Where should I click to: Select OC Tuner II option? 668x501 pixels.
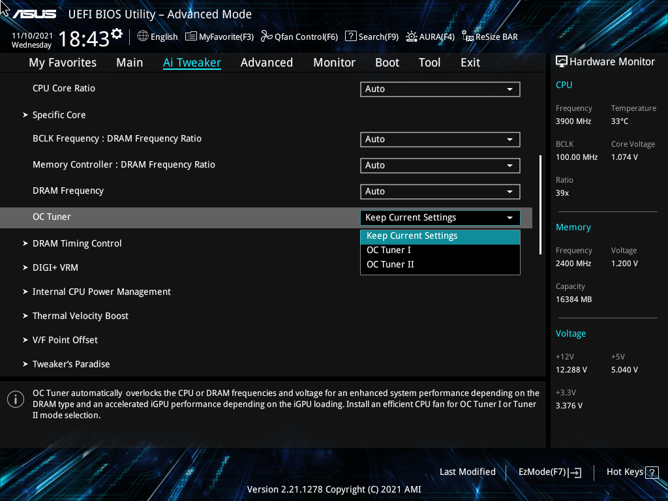pyautogui.click(x=440, y=264)
